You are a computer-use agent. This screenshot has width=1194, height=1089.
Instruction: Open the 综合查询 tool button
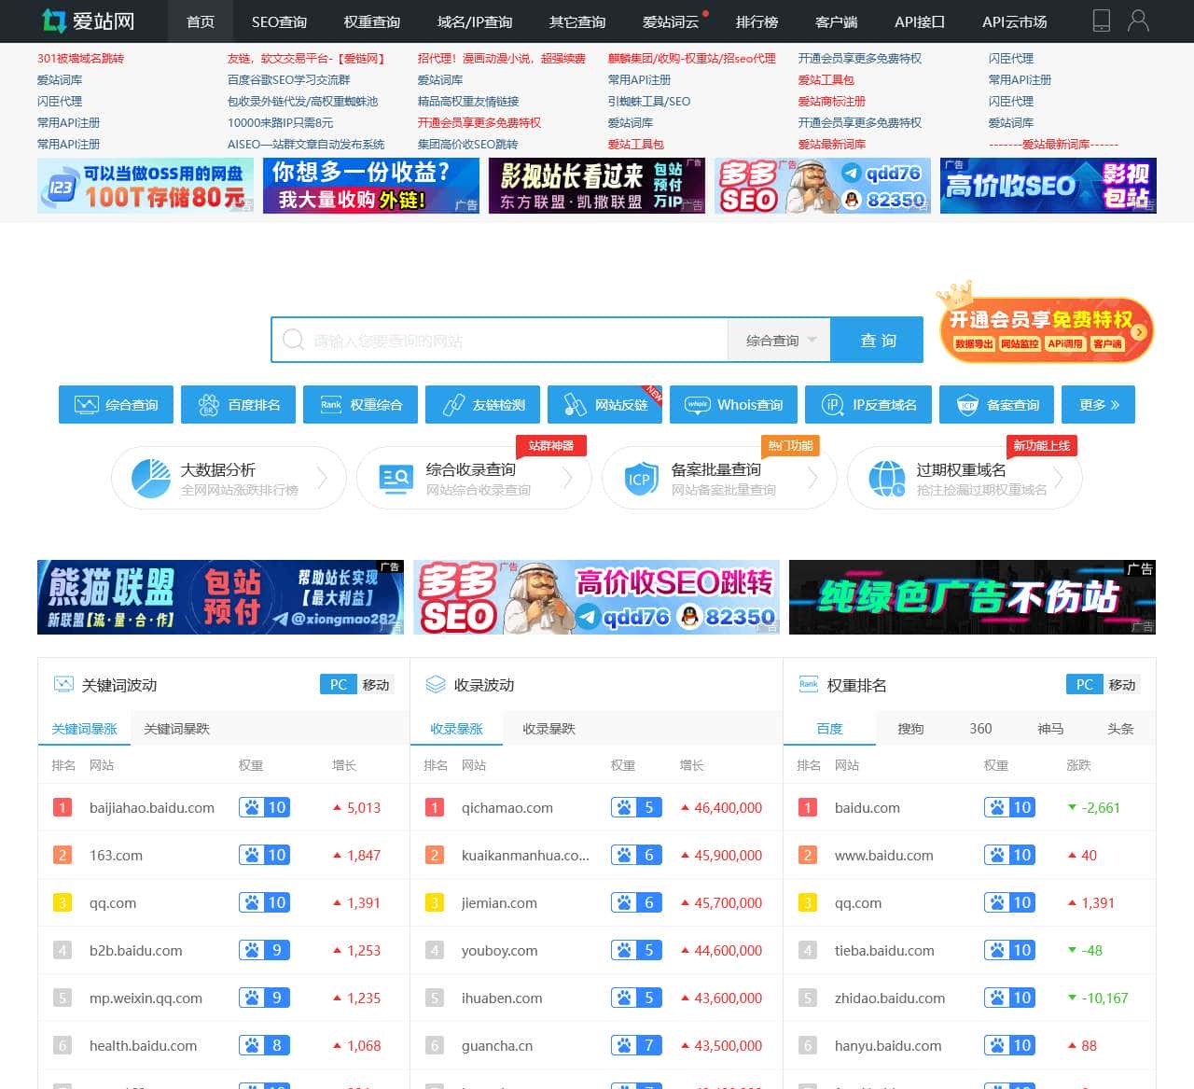(x=116, y=404)
